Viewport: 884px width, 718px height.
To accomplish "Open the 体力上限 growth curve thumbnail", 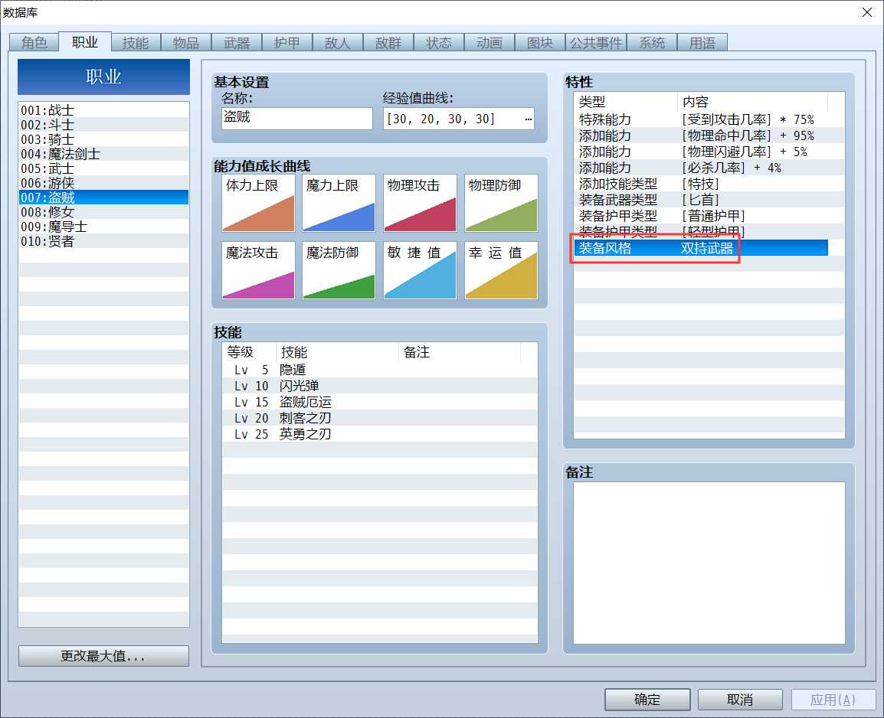I will pyautogui.click(x=258, y=204).
